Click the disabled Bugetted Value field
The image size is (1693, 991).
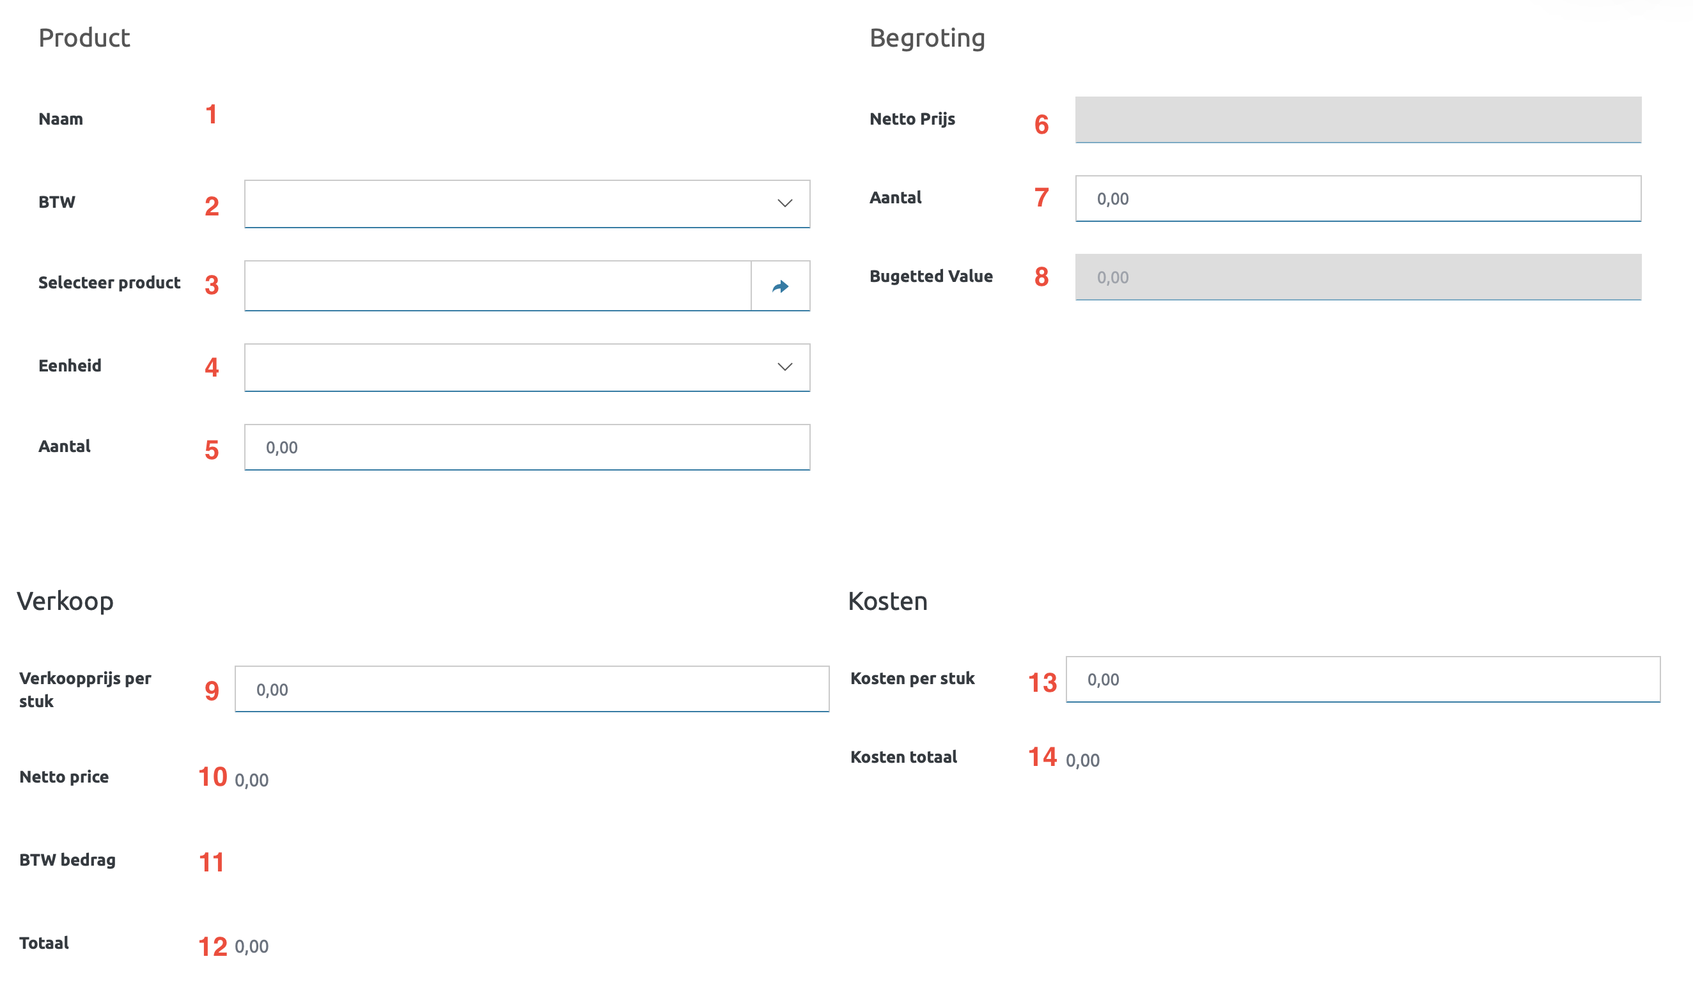[x=1358, y=277]
